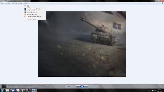Click the RU language indicator
This screenshot has height=92, width=164.
pos(148,90)
